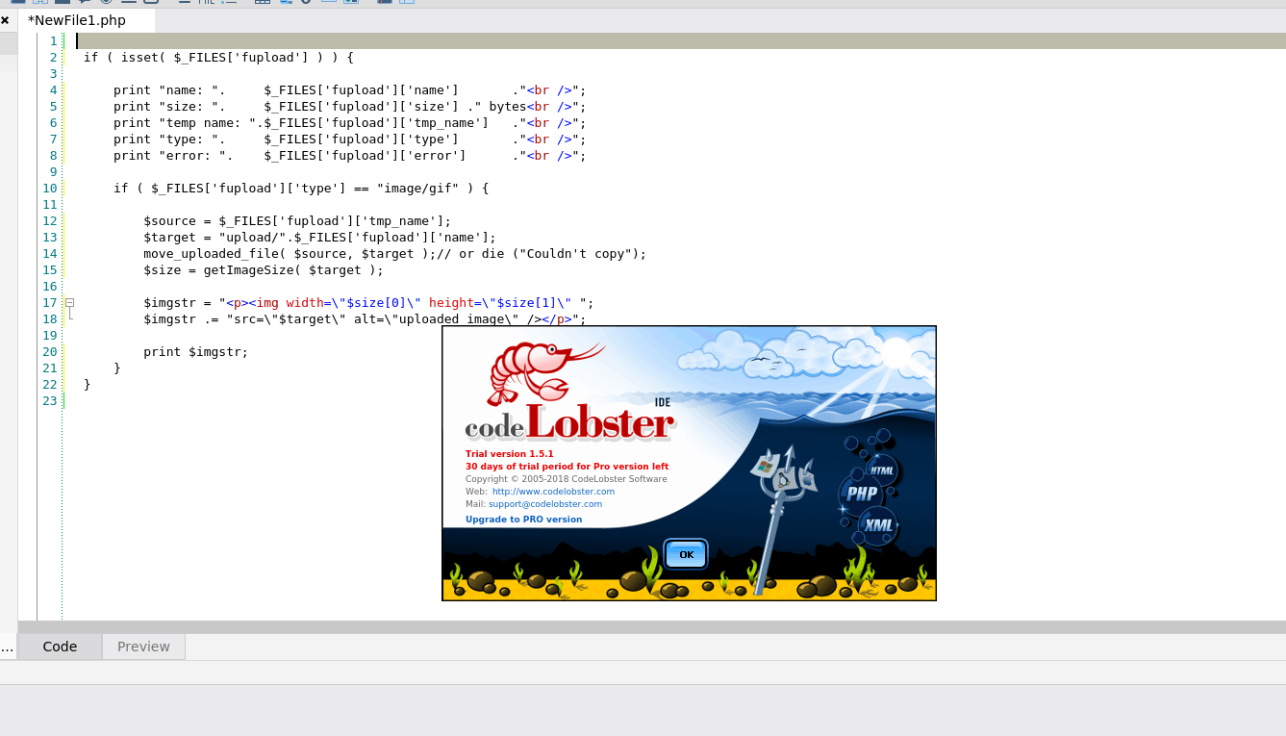The width and height of the screenshot is (1286, 736).
Task: Click the X next to the file tab
Action: (x=6, y=19)
